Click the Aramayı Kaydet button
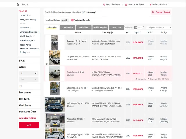The image size is (186, 139). 161,12
